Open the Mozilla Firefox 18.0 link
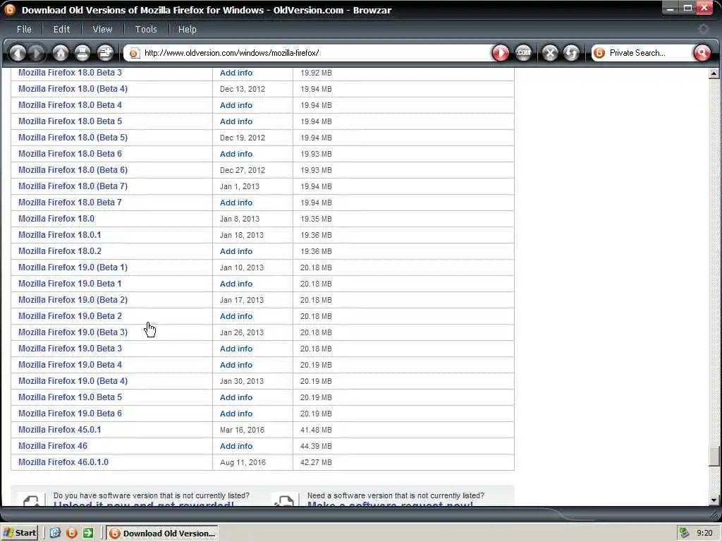This screenshot has width=722, height=542. coord(56,219)
